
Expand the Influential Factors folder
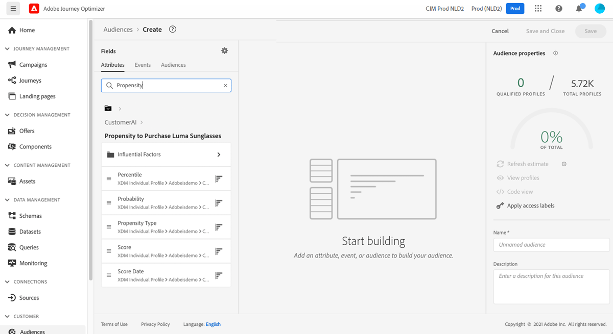coord(218,154)
